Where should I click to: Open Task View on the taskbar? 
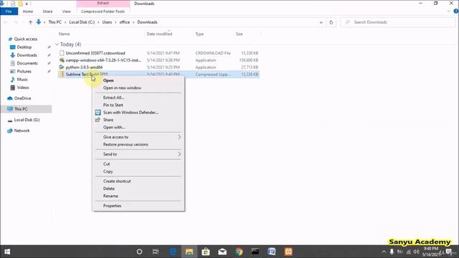pyautogui.click(x=156, y=252)
